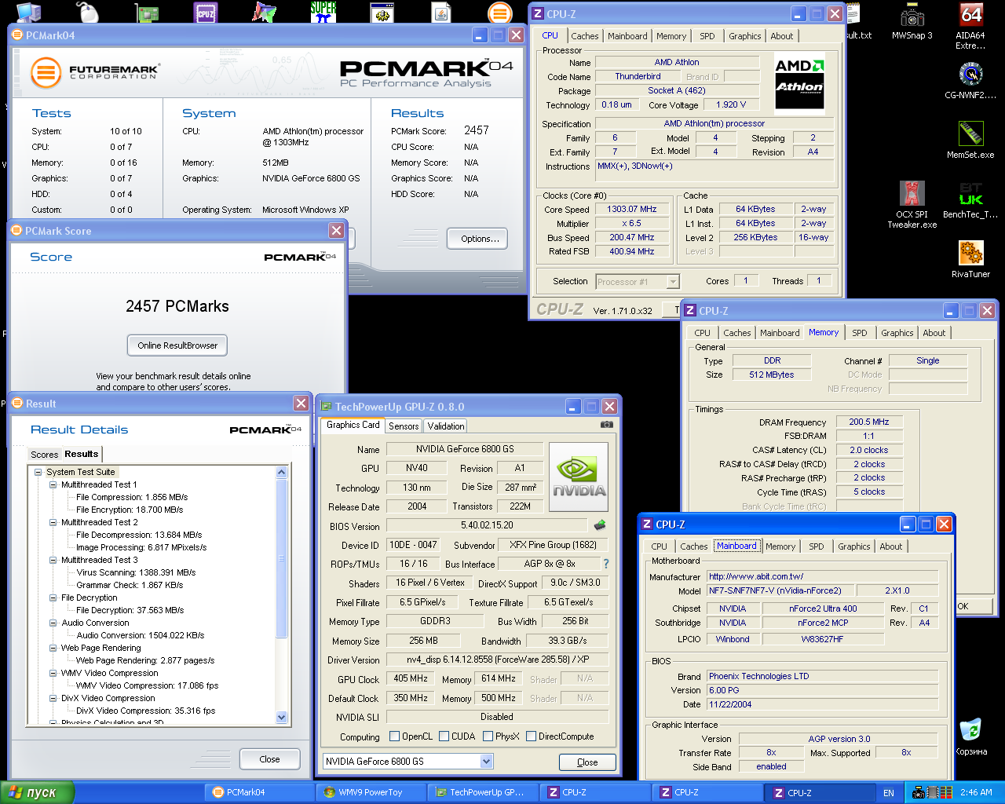Collapse the WMV Video Compression node
This screenshot has height=804, width=1005.
pyautogui.click(x=53, y=673)
